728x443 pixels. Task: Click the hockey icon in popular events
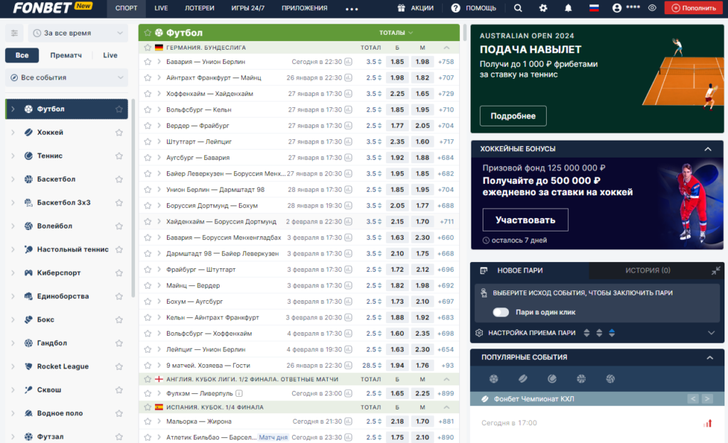[x=523, y=378]
